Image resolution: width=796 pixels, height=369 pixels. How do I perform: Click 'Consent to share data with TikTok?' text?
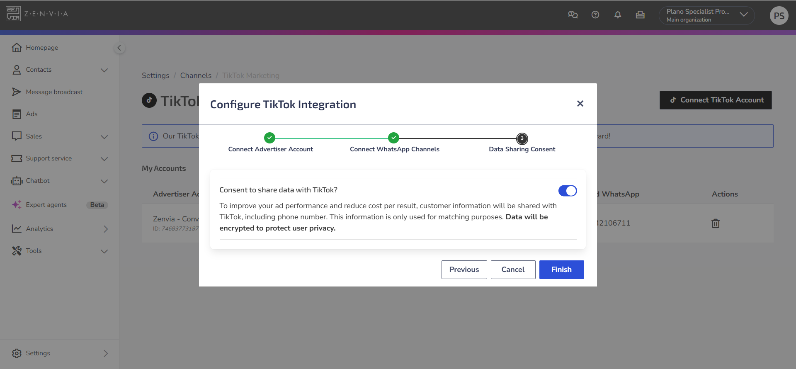point(279,190)
